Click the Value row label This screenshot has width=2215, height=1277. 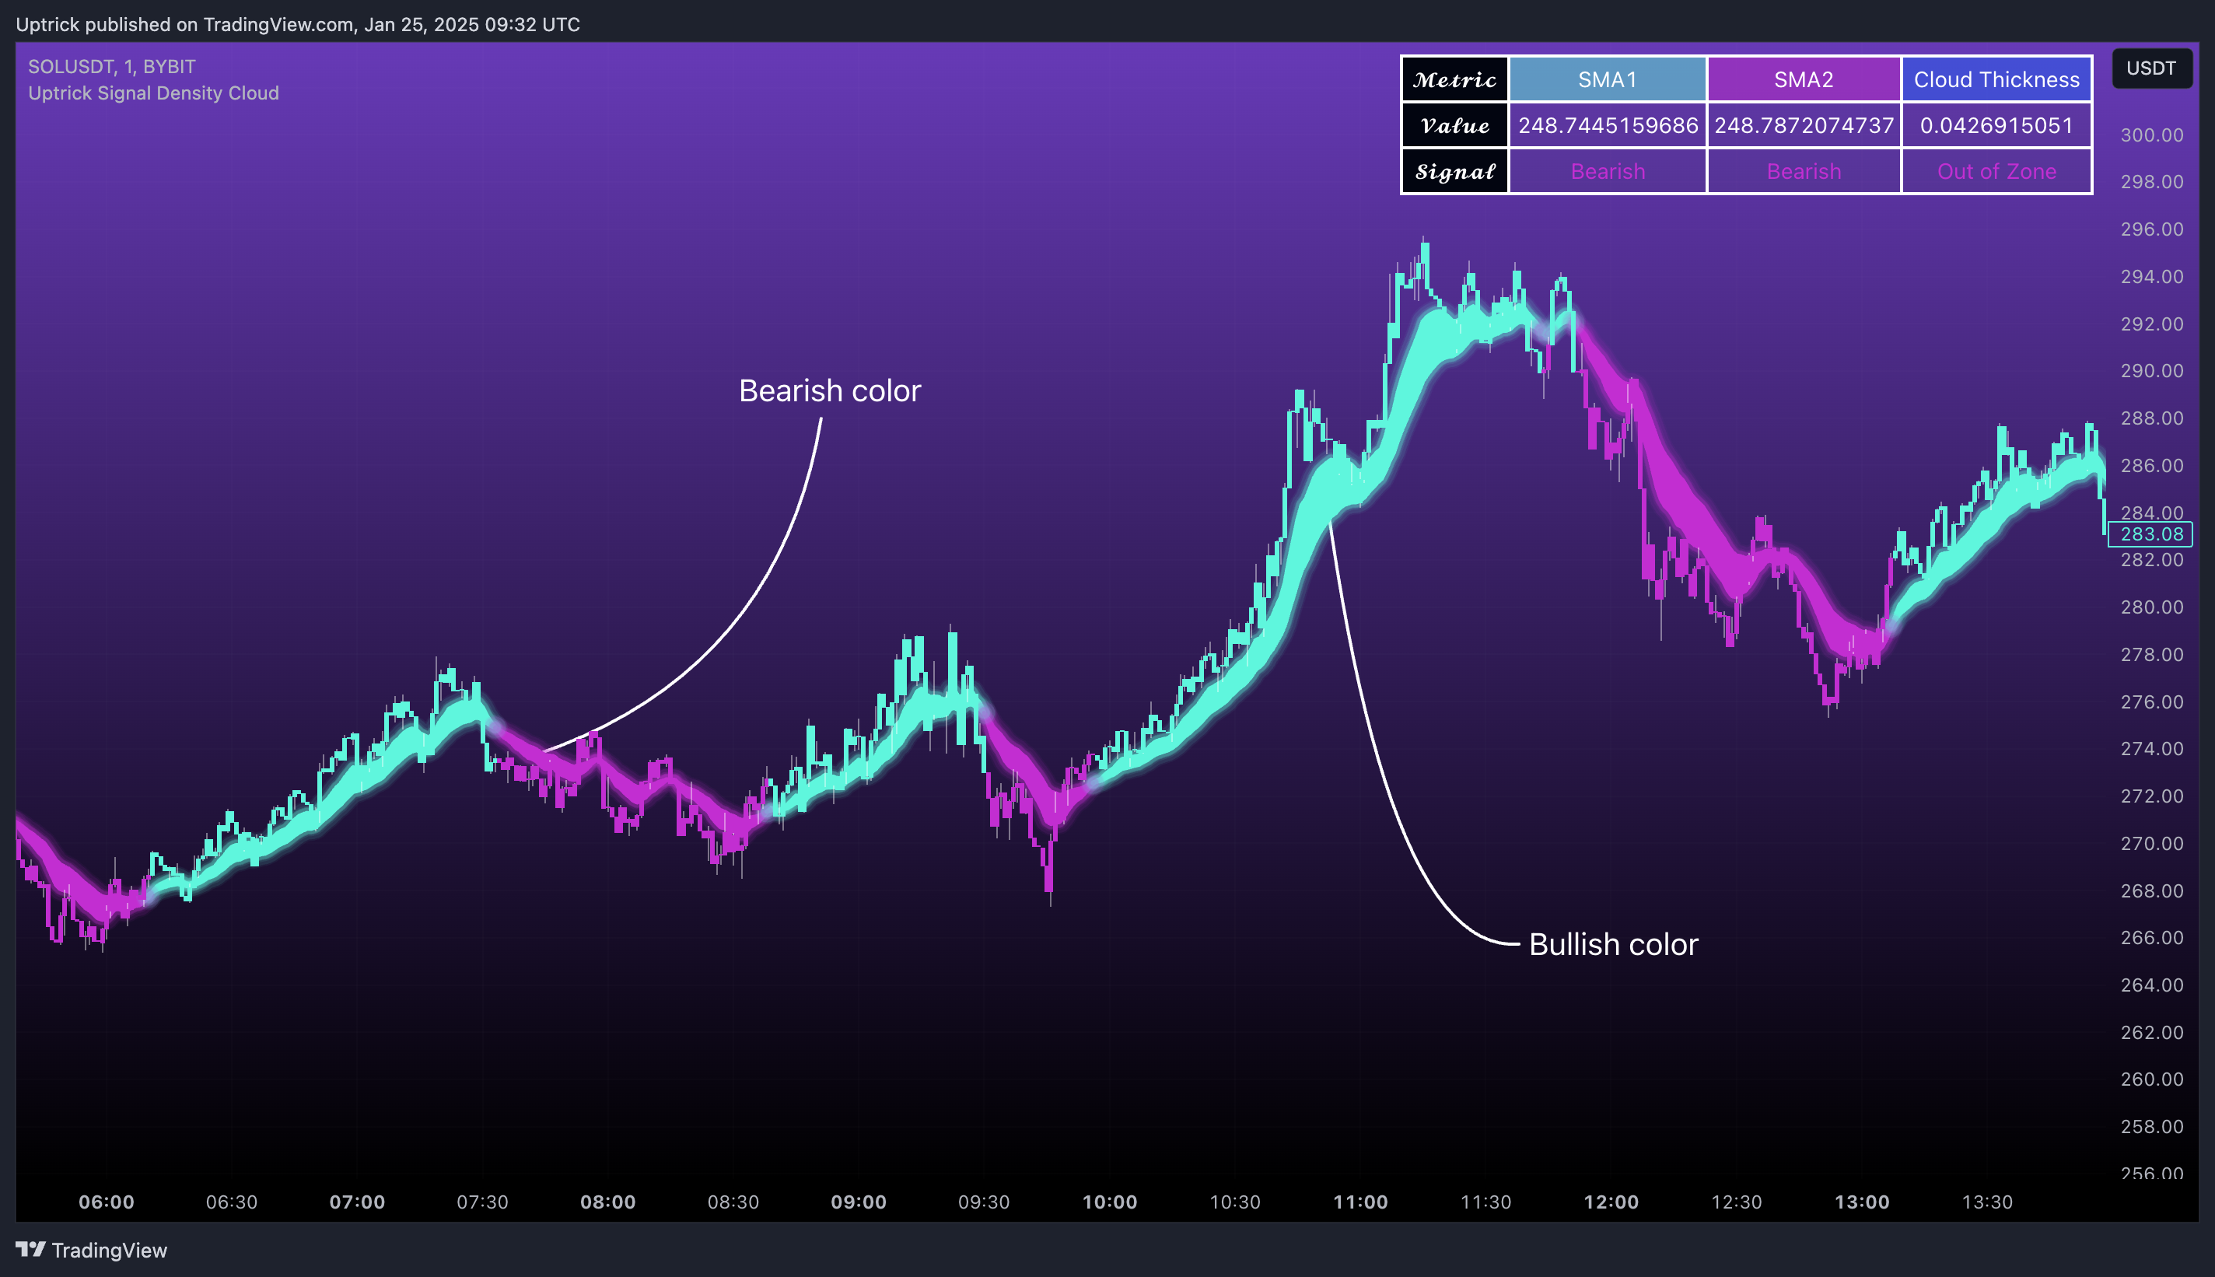pyautogui.click(x=1454, y=125)
